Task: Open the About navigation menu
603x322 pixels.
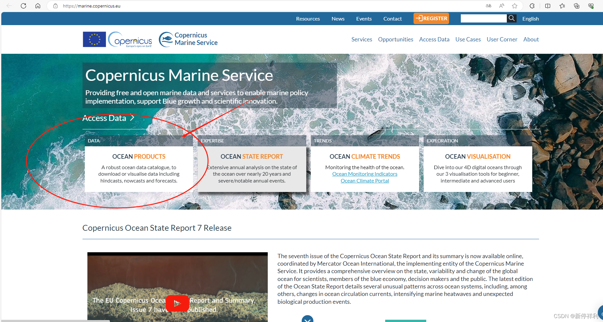Action: tap(531, 39)
